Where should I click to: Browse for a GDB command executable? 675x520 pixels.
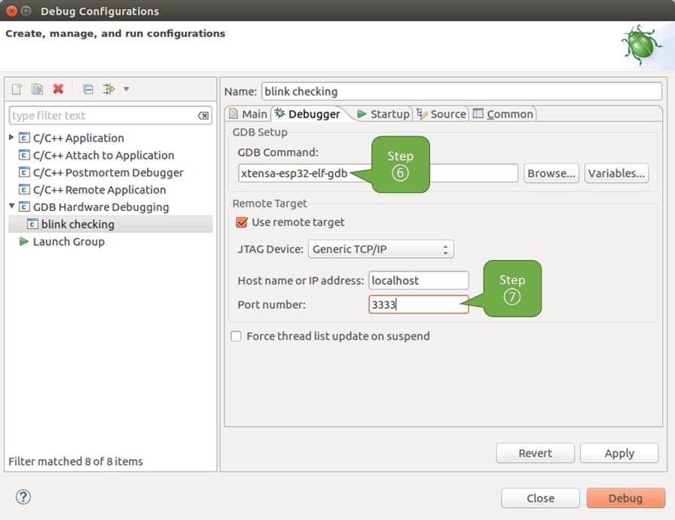551,173
